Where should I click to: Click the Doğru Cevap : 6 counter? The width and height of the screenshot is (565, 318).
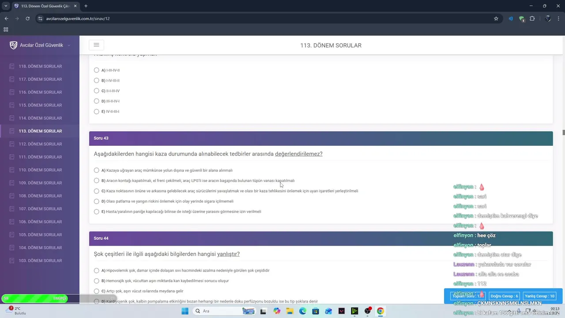504,296
